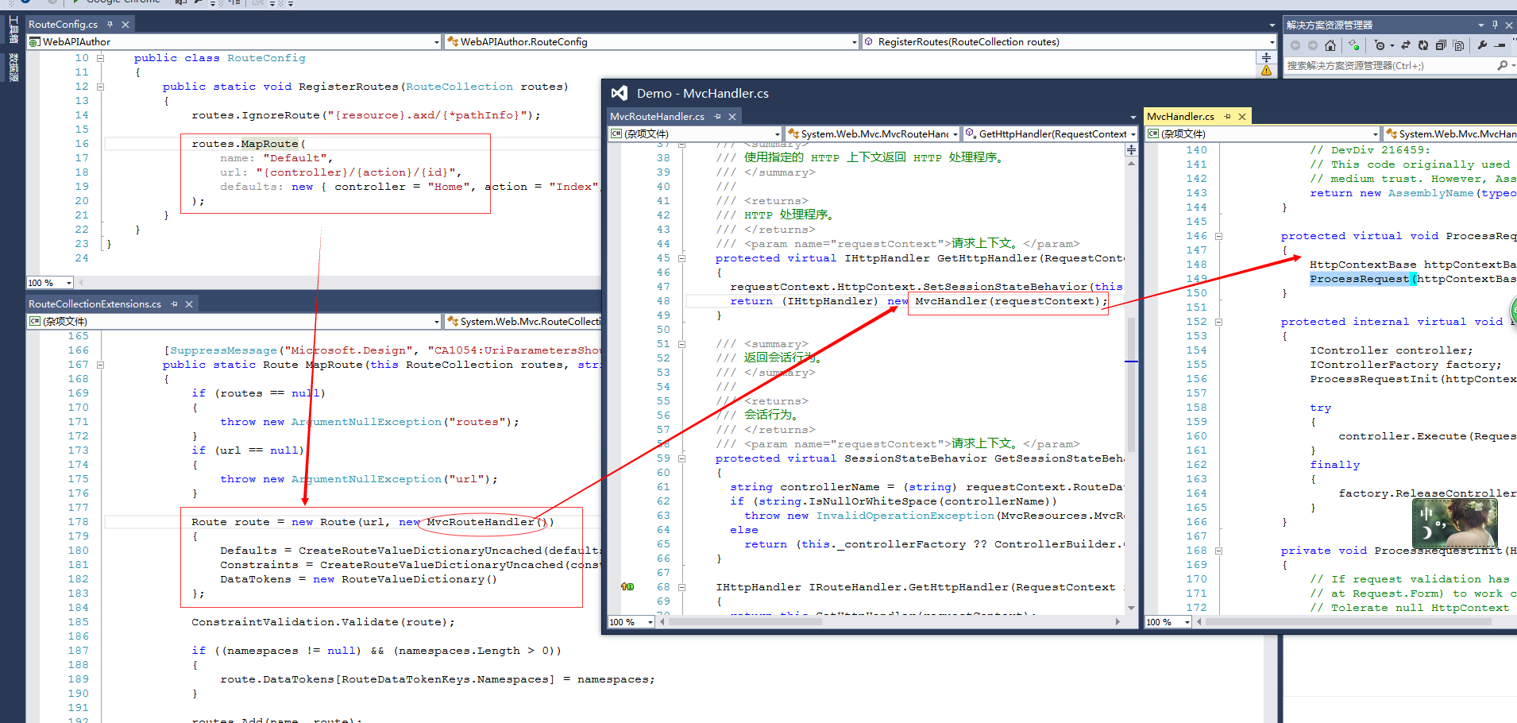Viewport: 1517px width, 723px height.
Task: Click horizontal scrollbar in MvcHandler editor
Action: 1350,622
